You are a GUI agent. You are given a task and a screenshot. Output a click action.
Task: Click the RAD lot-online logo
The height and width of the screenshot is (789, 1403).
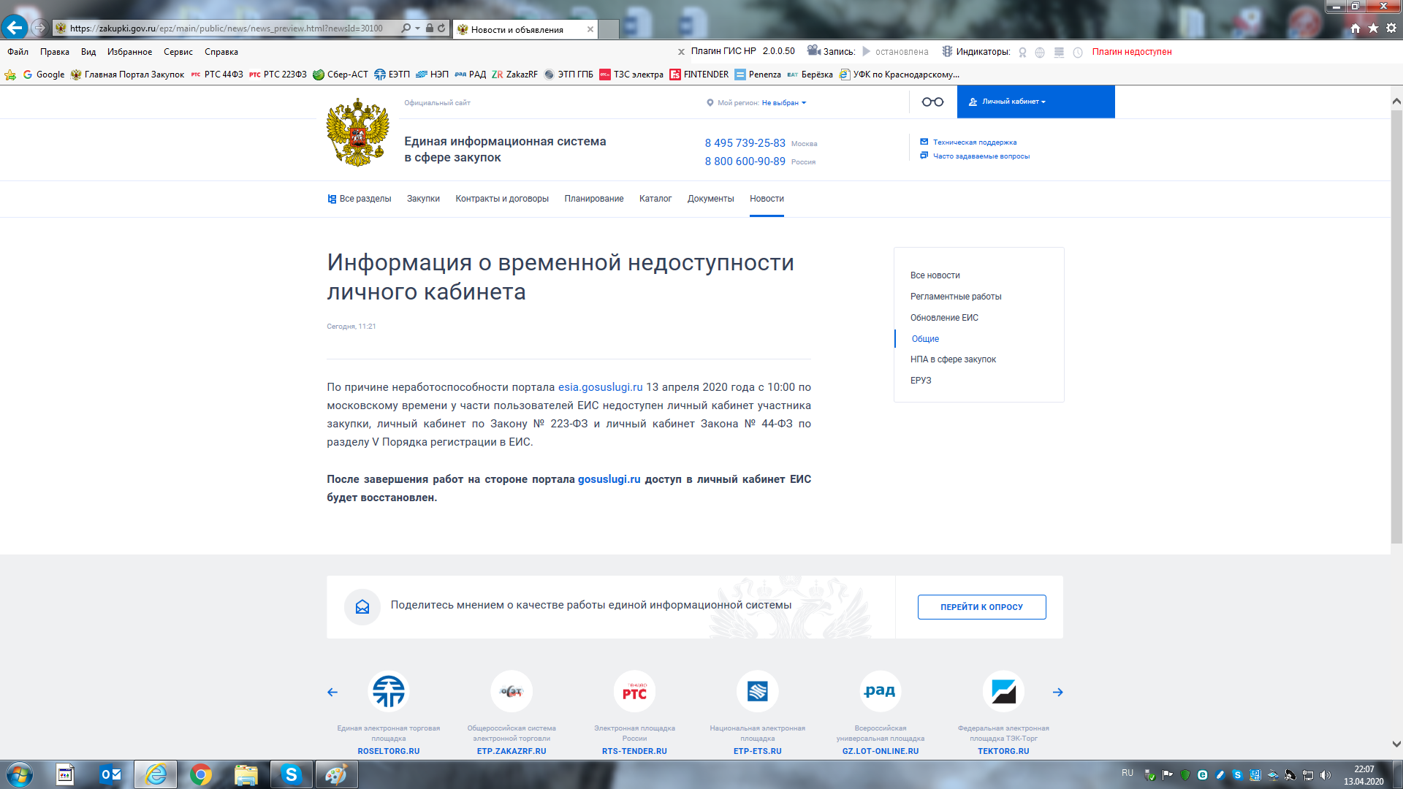pyautogui.click(x=880, y=691)
